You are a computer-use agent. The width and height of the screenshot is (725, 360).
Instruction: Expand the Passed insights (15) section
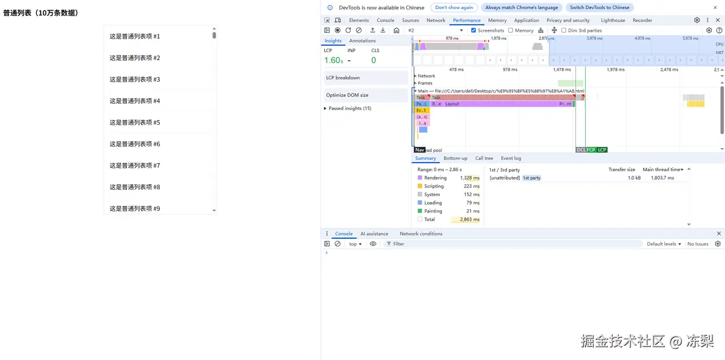click(348, 108)
